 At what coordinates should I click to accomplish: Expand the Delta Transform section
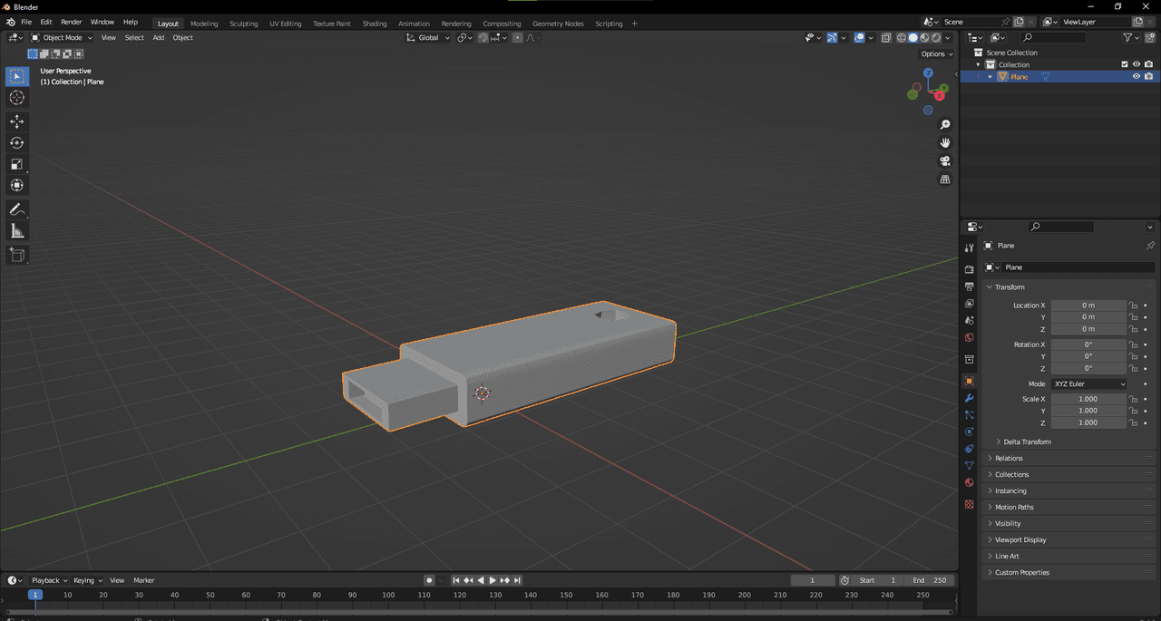(1027, 441)
